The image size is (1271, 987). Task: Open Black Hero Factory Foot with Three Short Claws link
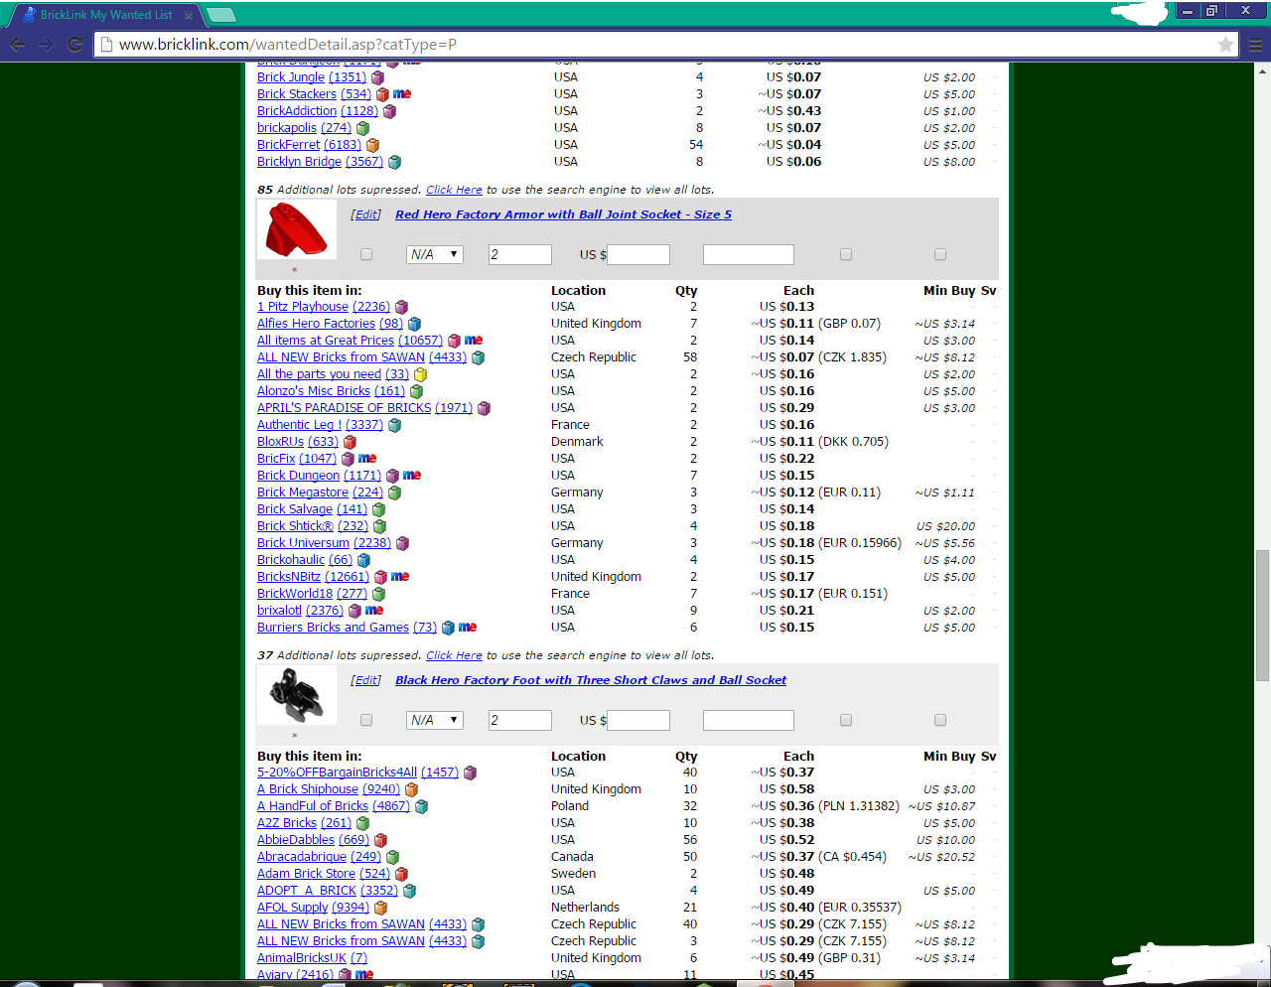[x=591, y=681]
